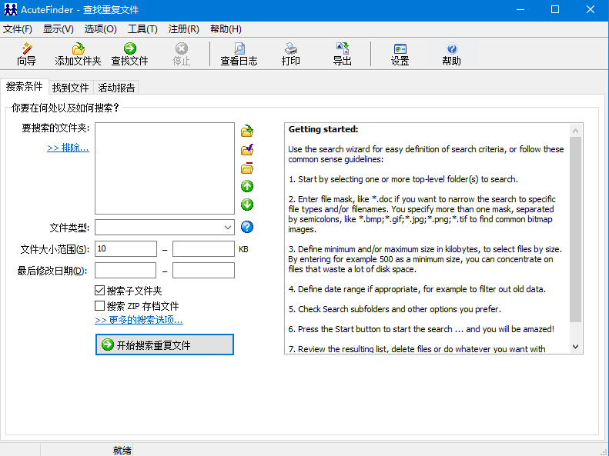The image size is (609, 456).
Task: Switch to the 活动报告 tab
Action: click(x=116, y=88)
